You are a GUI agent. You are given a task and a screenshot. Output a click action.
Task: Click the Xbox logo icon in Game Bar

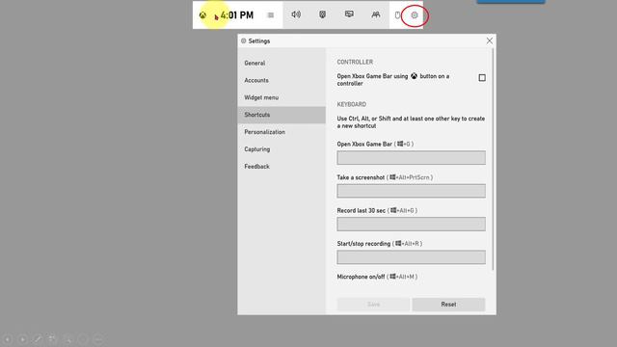point(202,15)
